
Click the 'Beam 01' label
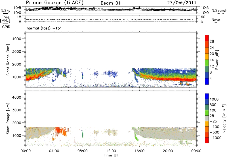pos(110,3)
